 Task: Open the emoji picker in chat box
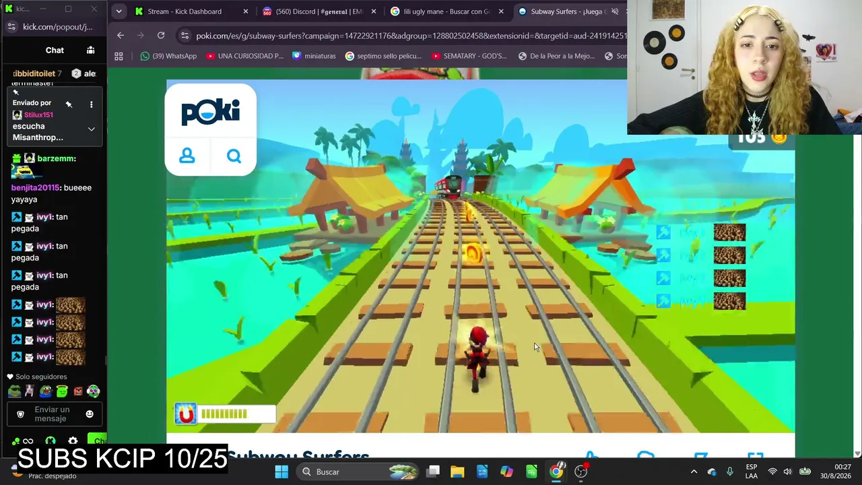pyautogui.click(x=90, y=414)
